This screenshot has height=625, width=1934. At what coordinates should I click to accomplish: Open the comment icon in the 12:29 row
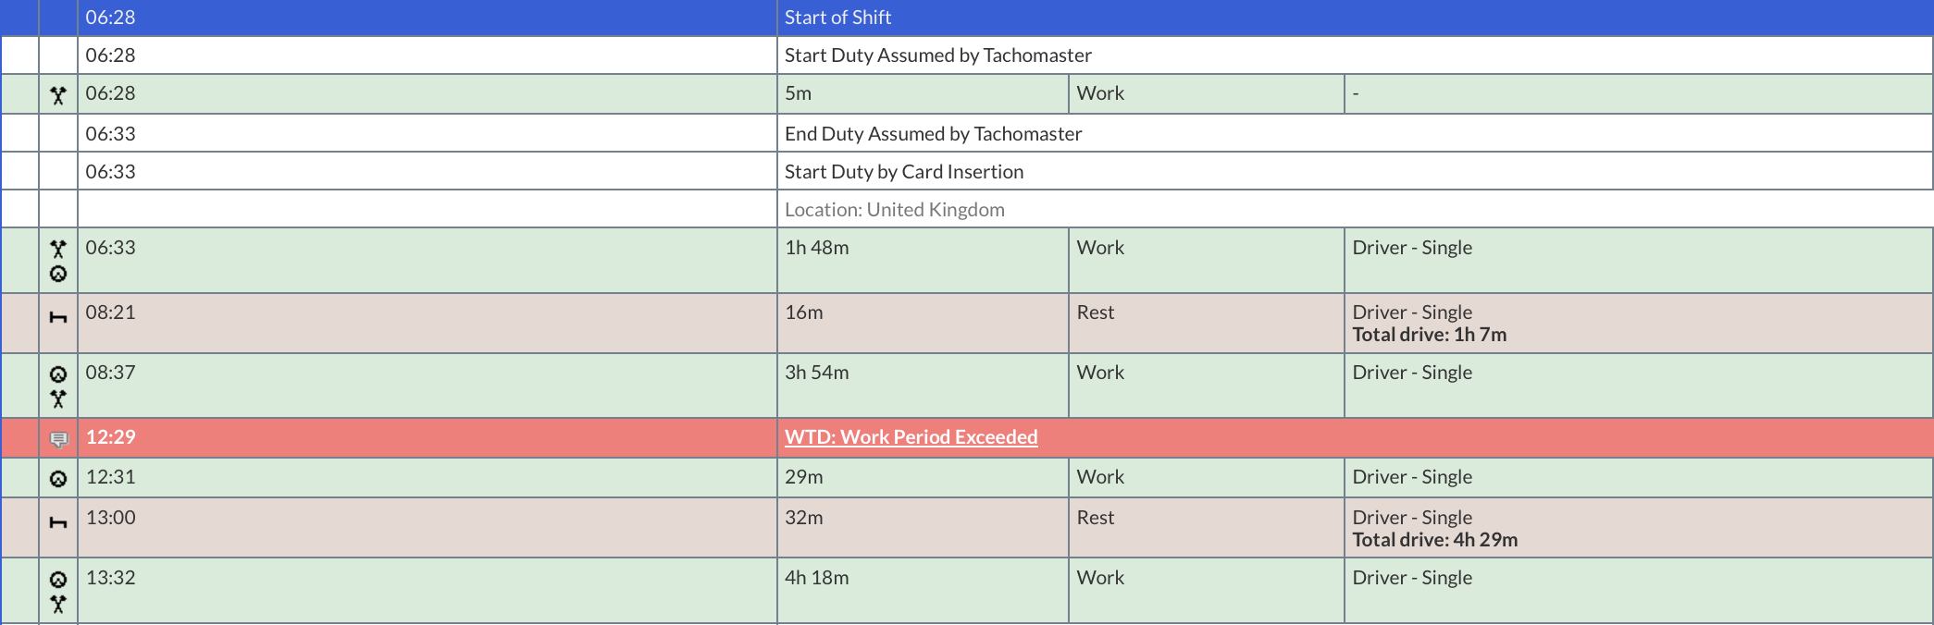tap(58, 439)
